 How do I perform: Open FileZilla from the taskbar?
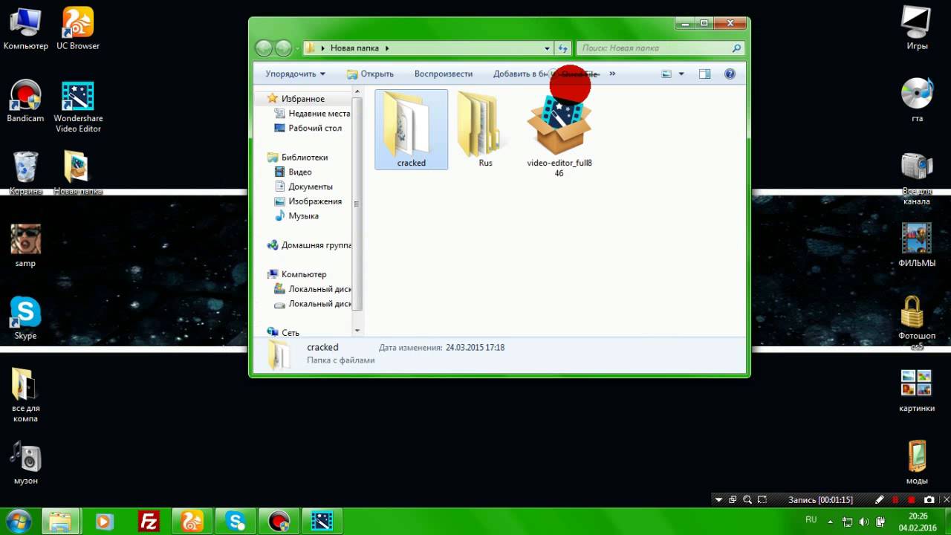pos(149,522)
